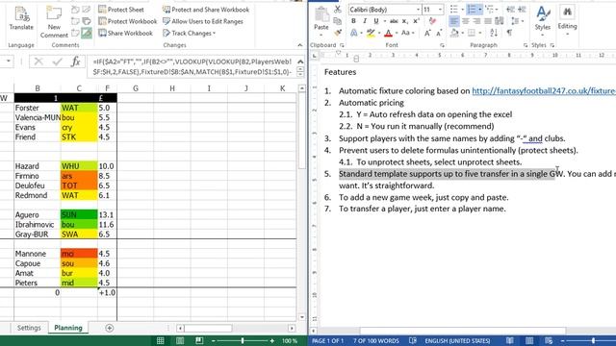
Task: Add a New Comment in Excel
Action: click(x=54, y=22)
